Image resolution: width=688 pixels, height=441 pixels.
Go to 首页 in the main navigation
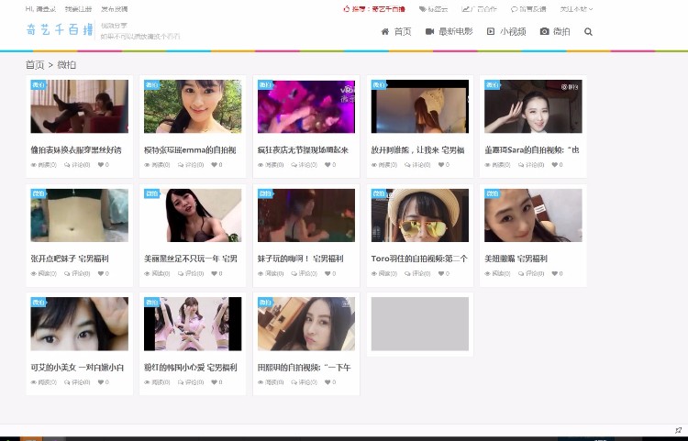[x=396, y=31]
